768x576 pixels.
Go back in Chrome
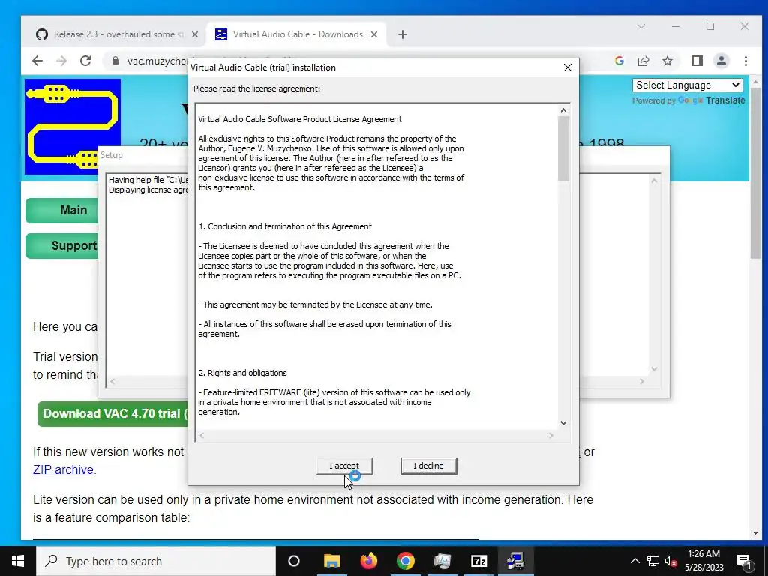[x=37, y=61]
